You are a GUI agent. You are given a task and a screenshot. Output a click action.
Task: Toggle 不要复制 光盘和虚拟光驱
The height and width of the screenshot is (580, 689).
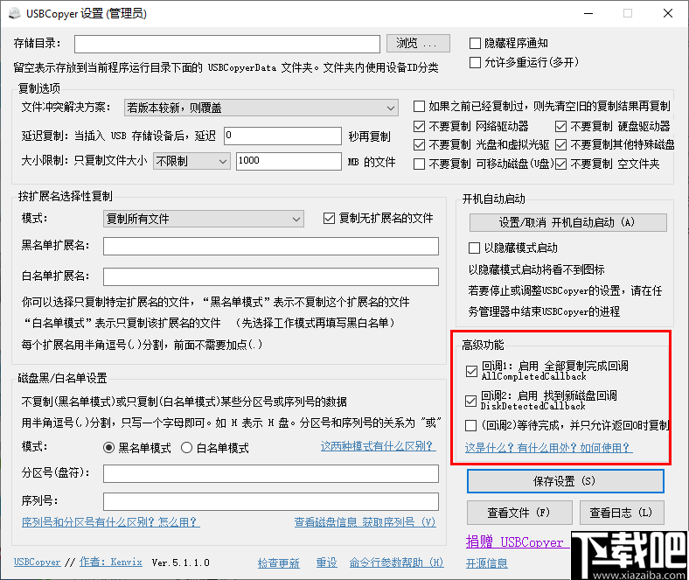[419, 144]
